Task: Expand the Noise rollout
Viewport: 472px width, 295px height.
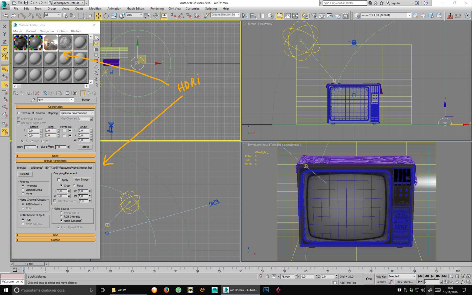Action: click(x=55, y=156)
